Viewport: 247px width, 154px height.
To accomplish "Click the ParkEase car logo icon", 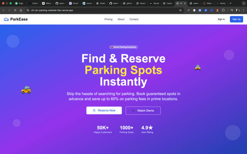I will pyautogui.click(x=6, y=19).
